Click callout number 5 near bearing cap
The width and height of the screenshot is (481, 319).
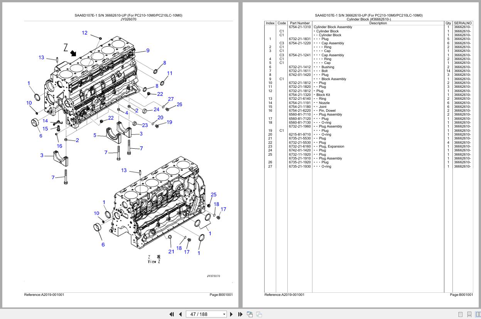[x=95, y=135]
